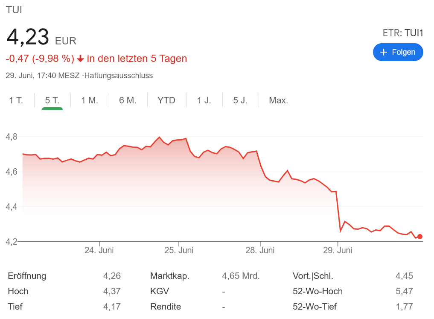Screen dimensions: 434x319
Task: Click the 28. Juni axis label
Action: point(260,250)
